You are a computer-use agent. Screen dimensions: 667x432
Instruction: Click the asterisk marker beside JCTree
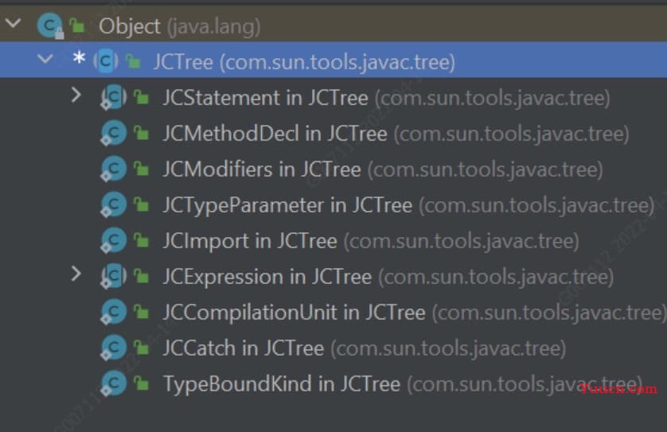(79, 57)
